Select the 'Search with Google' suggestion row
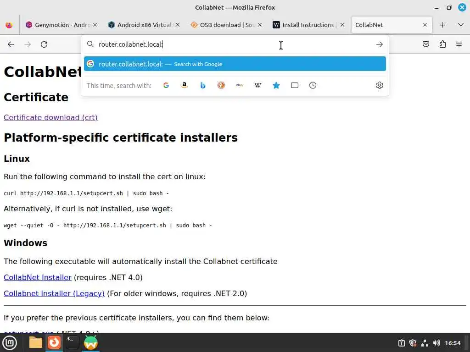The height and width of the screenshot is (352, 470). 235,64
